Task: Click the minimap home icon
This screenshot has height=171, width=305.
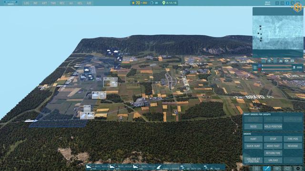Action: point(281,61)
